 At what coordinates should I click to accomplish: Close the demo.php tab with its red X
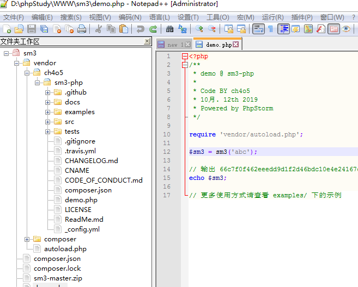point(236,44)
